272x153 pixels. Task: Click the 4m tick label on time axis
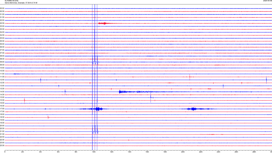tap(41, 152)
